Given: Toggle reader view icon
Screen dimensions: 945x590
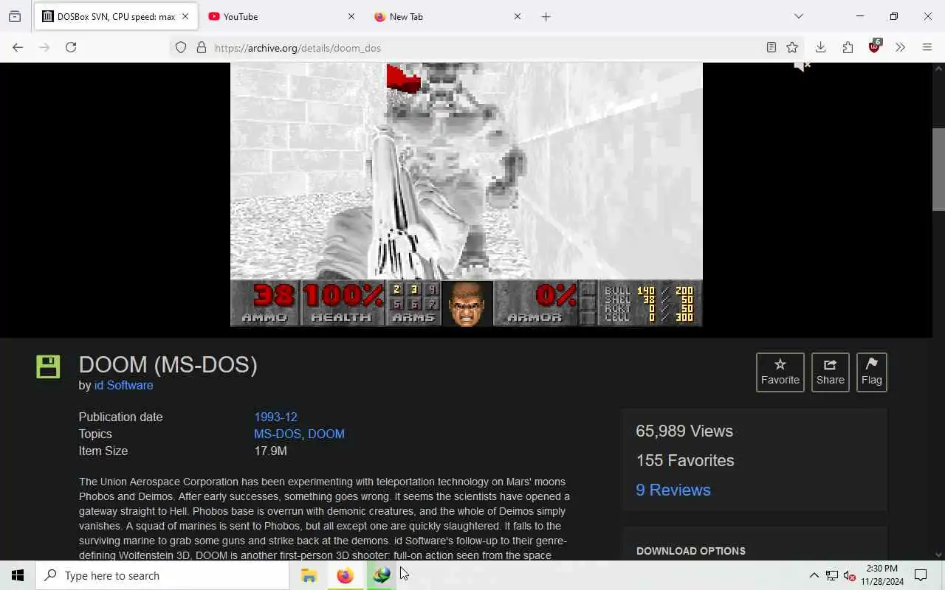Looking at the screenshot, I should (772, 48).
